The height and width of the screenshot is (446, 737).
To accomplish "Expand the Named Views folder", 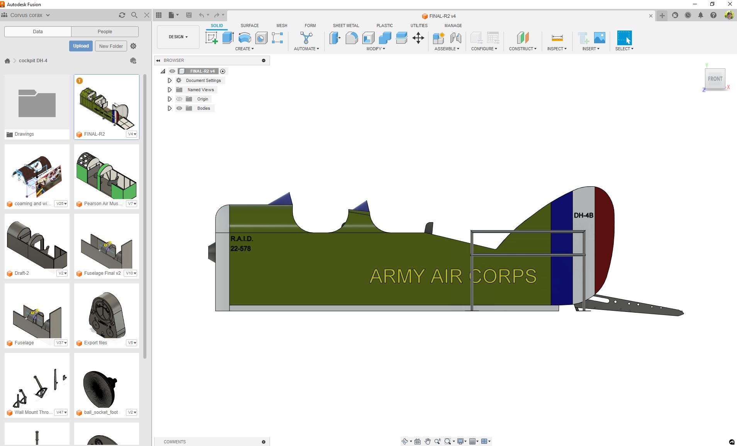I will pos(169,90).
